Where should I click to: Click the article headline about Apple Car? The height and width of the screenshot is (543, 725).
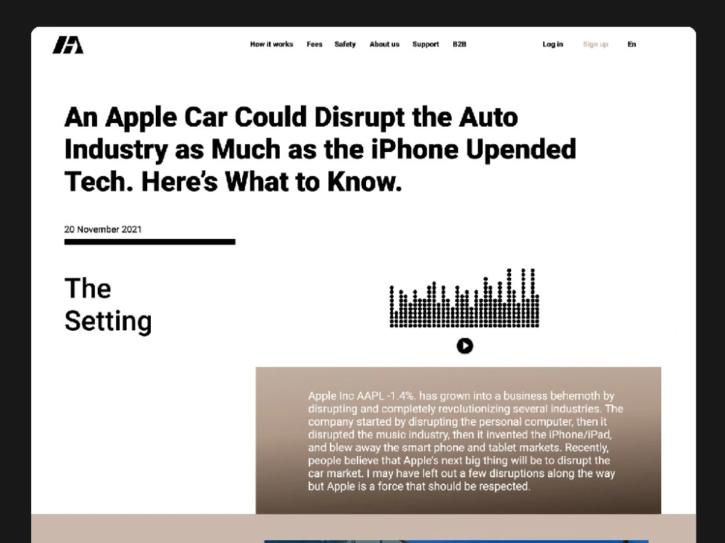tap(320, 148)
